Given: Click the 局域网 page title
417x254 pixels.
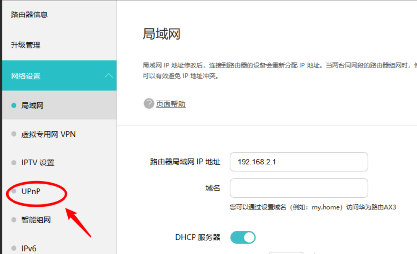Looking at the screenshot, I should point(162,34).
